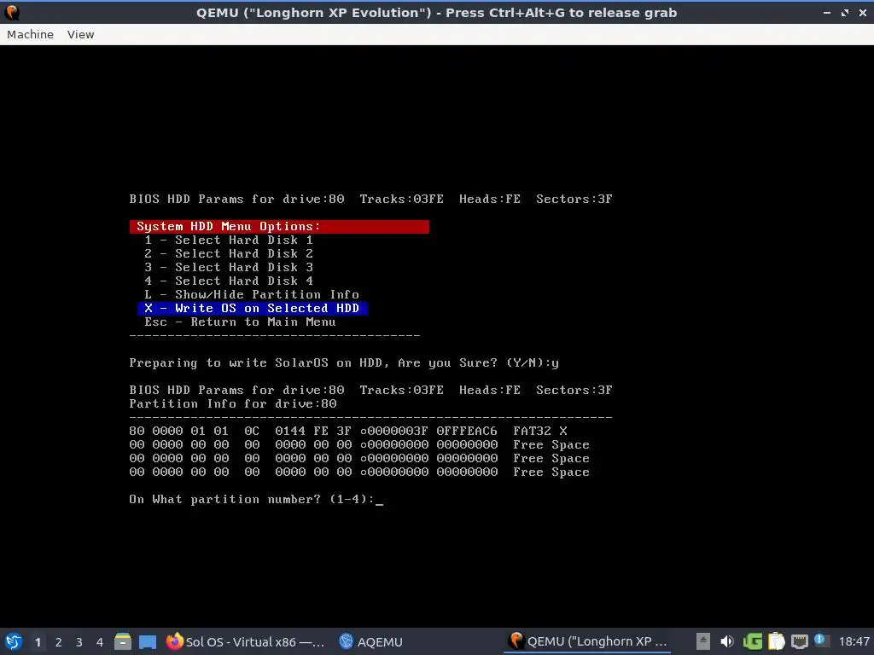Viewport: 874px width, 655px height.
Task: Click 'Partition Info for drive:80' line
Action: 233,403
